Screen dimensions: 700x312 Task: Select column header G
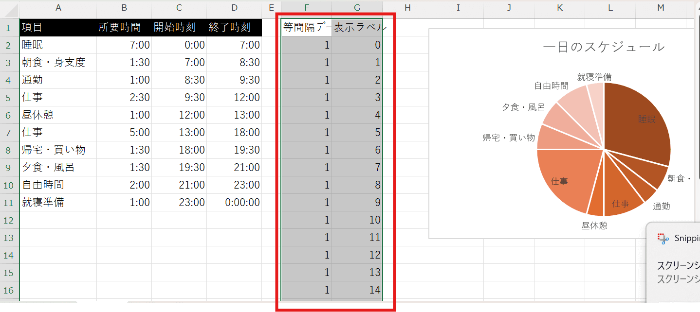[x=357, y=7]
